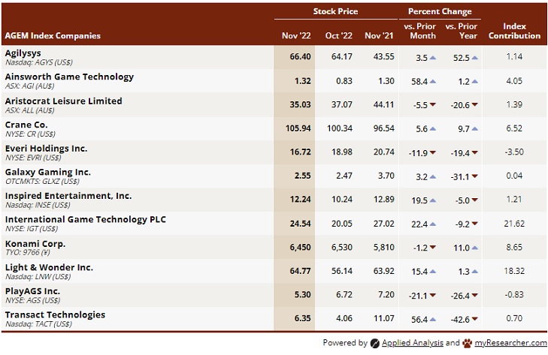This screenshot has width=548, height=355.
Task: Select the Agilysys company name
Action: tap(23, 53)
